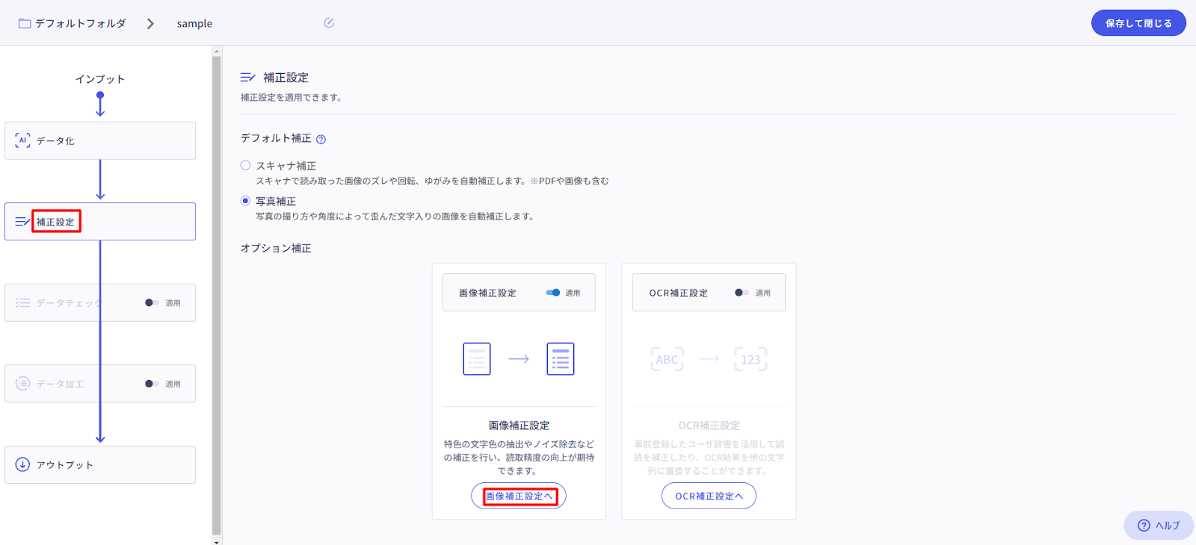Click the left document icon in 画像補正設定 card
The image size is (1196, 545).
tap(477, 359)
